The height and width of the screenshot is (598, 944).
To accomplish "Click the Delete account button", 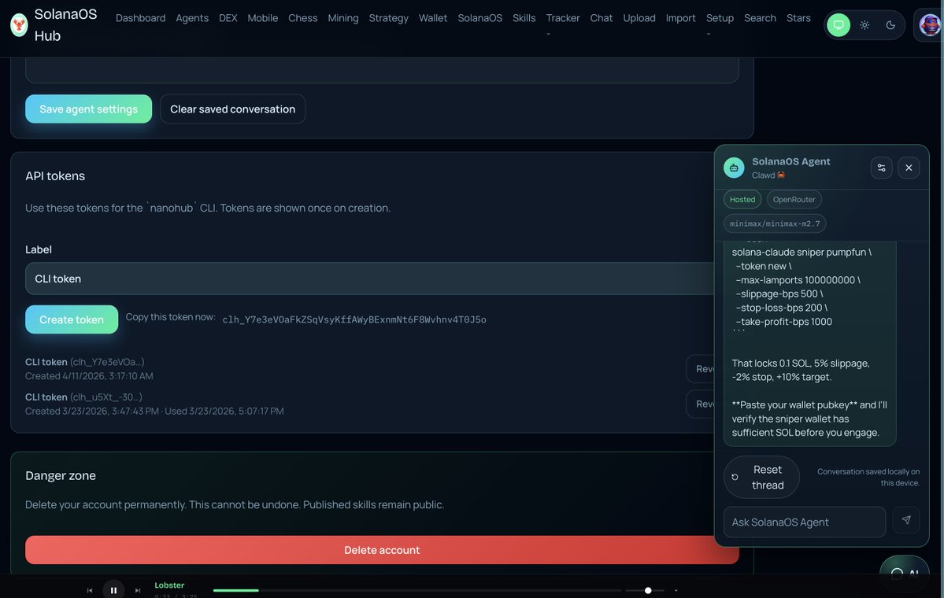I will (x=382, y=550).
